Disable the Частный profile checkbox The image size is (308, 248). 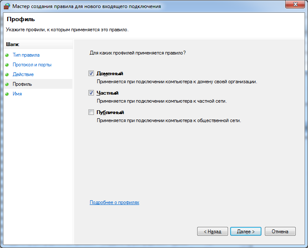click(91, 93)
